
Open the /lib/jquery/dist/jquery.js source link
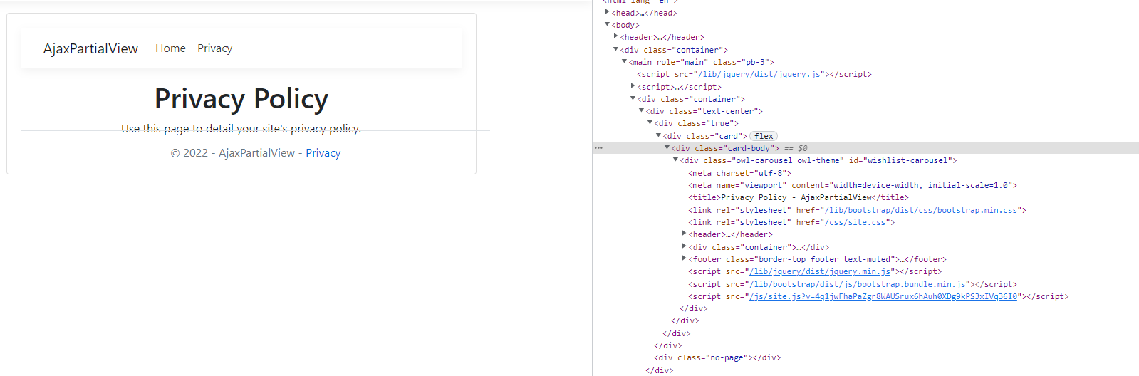click(x=759, y=74)
